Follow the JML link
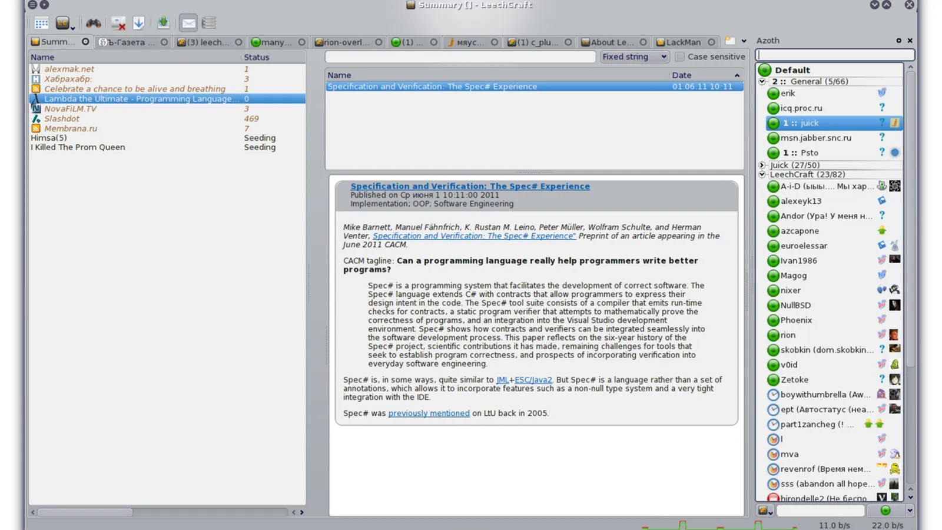 502,380
